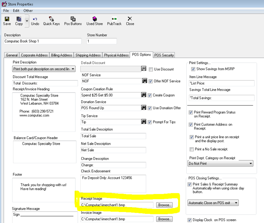
Task: Enable the Use Discount checkbox
Action: [151, 69]
